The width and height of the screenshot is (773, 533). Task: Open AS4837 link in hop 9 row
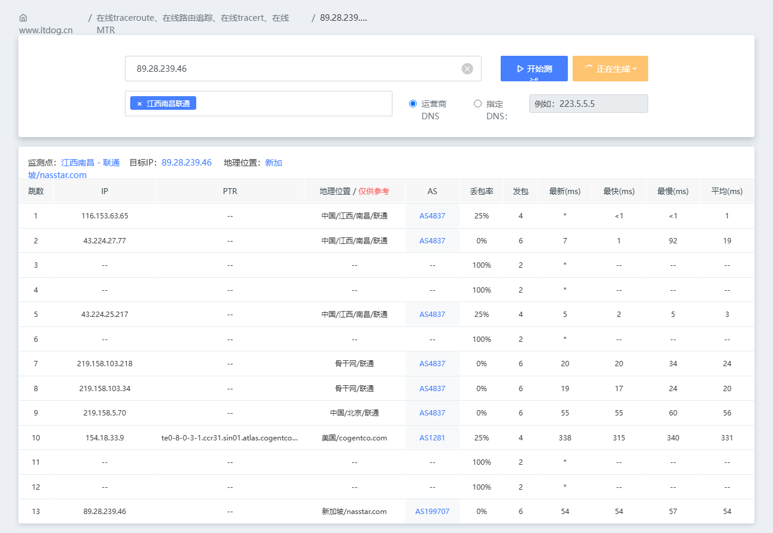click(432, 413)
